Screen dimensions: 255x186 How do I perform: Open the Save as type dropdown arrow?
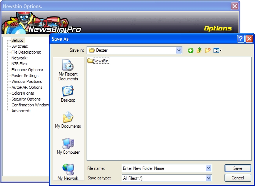[208, 178]
